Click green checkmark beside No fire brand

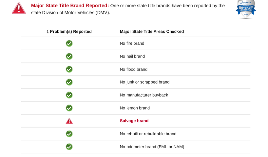[x=69, y=43]
